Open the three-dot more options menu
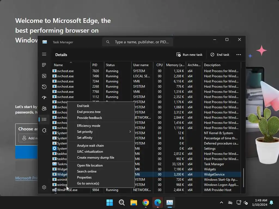 tap(239, 54)
